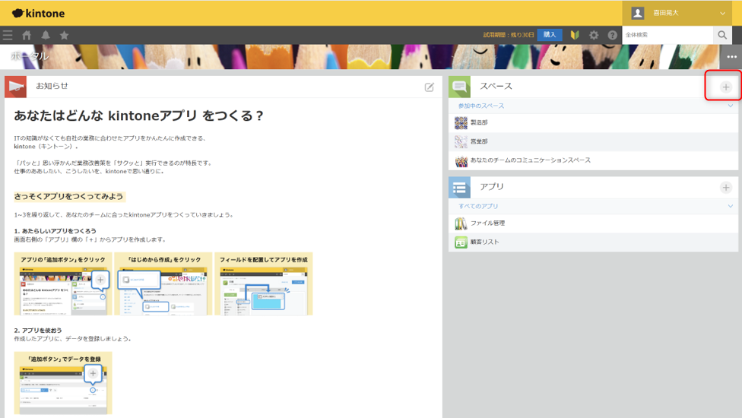Open the bookmarks star icon
The height and width of the screenshot is (418, 742).
pos(65,35)
